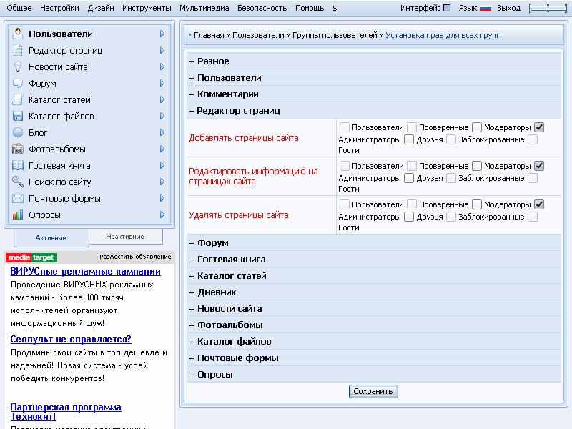Click the Гостевая книга open book icon
The height and width of the screenshot is (429, 572).
(x=17, y=165)
